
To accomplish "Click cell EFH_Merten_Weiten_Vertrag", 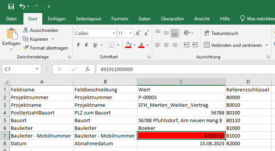I will [181, 105].
